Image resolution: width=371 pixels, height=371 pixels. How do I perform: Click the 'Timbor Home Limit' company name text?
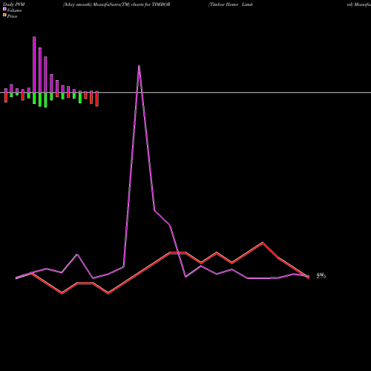click(231, 4)
